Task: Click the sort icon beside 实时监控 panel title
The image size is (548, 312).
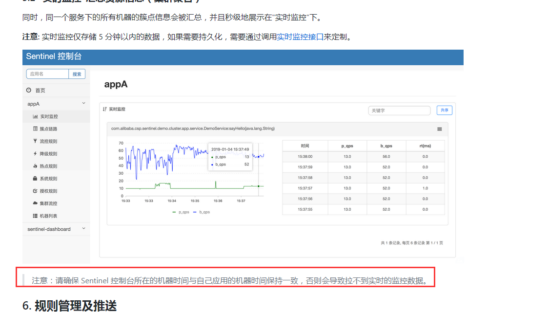Action: [x=104, y=109]
